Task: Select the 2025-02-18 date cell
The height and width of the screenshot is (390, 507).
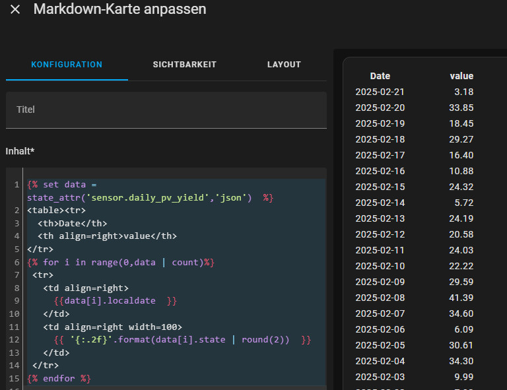Action: [380, 139]
